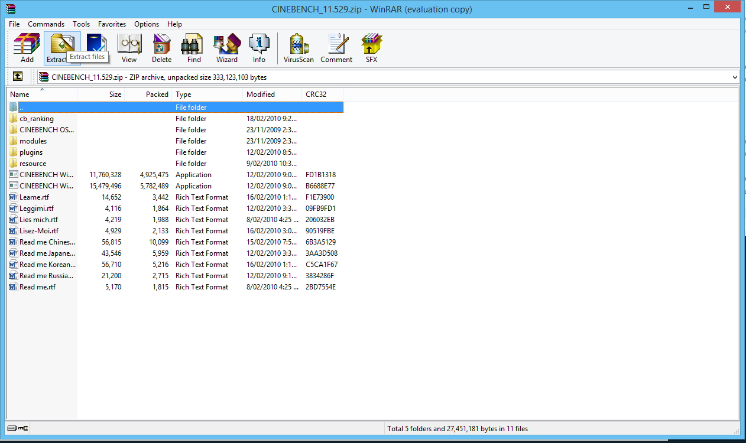Screen dimensions: 746x443
Task: Go up one level with arrow icon
Action: point(18,77)
